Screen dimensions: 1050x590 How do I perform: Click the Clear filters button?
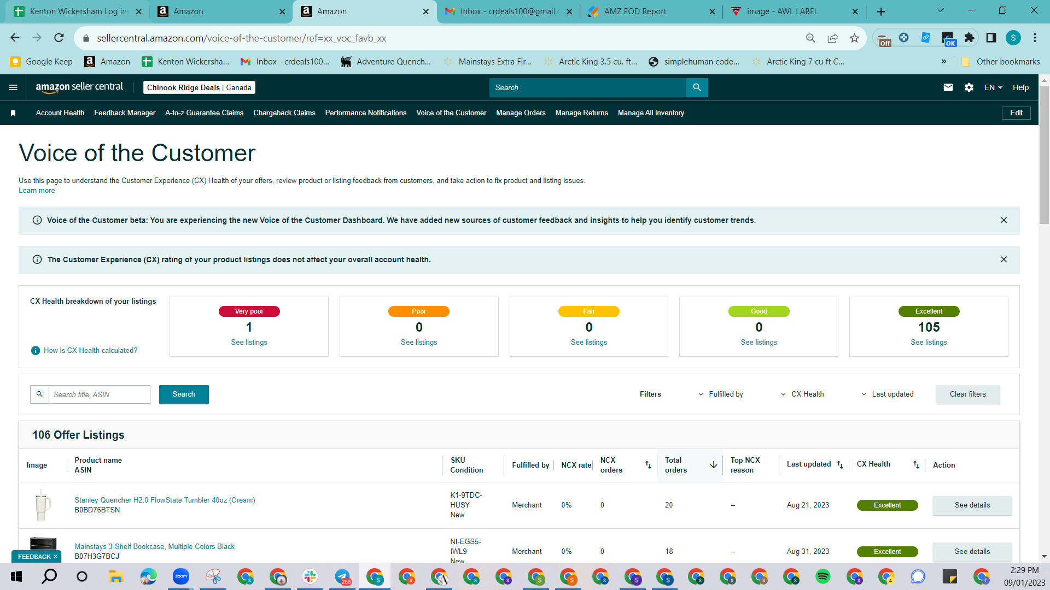coord(967,394)
